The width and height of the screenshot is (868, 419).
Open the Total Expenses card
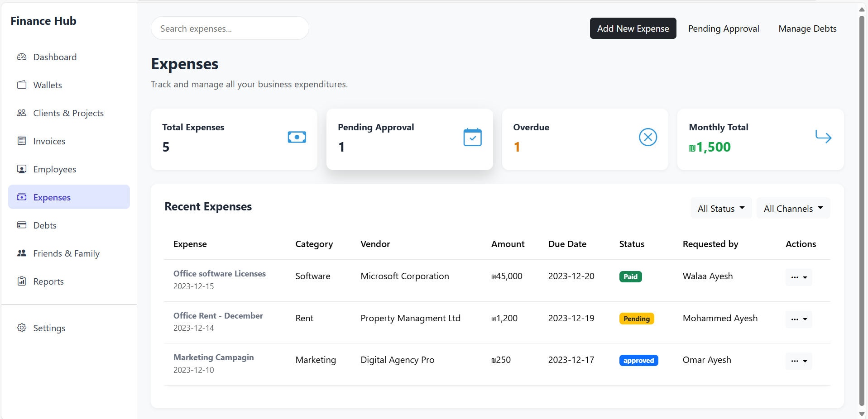[234, 139]
